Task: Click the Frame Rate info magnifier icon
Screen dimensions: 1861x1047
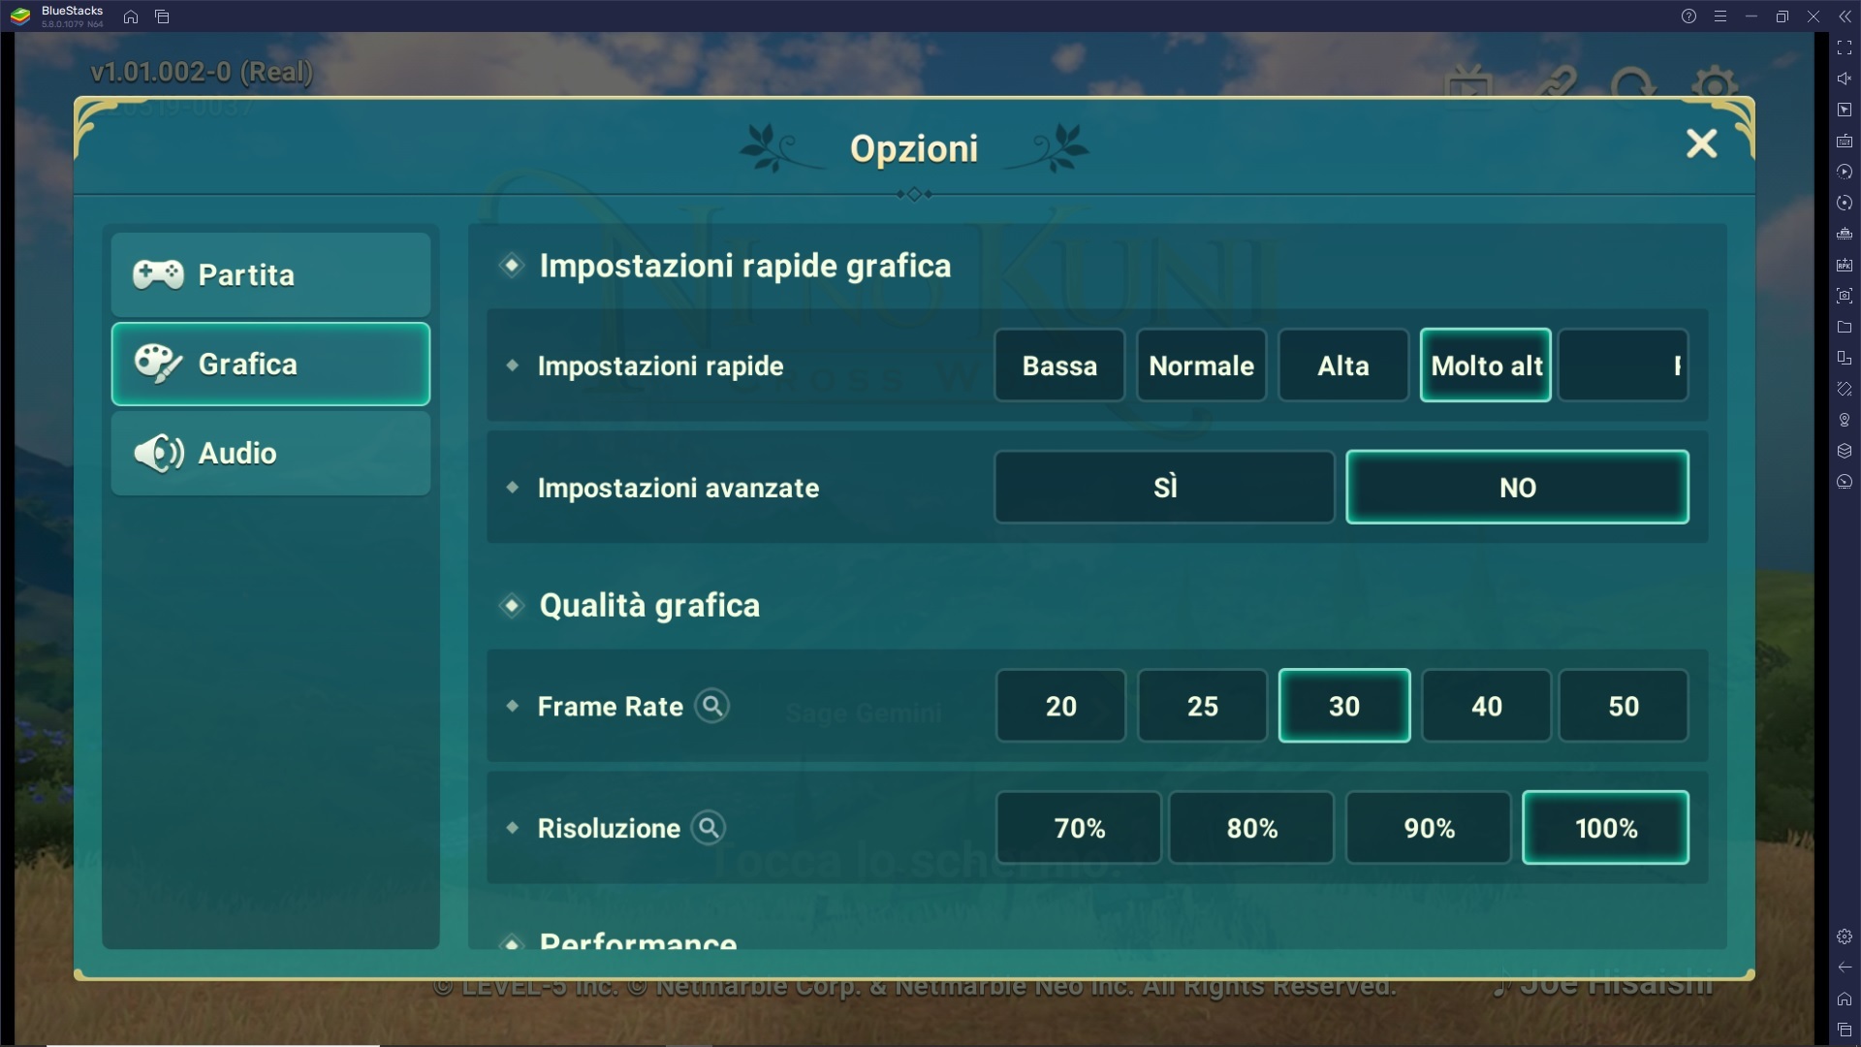Action: click(x=713, y=706)
